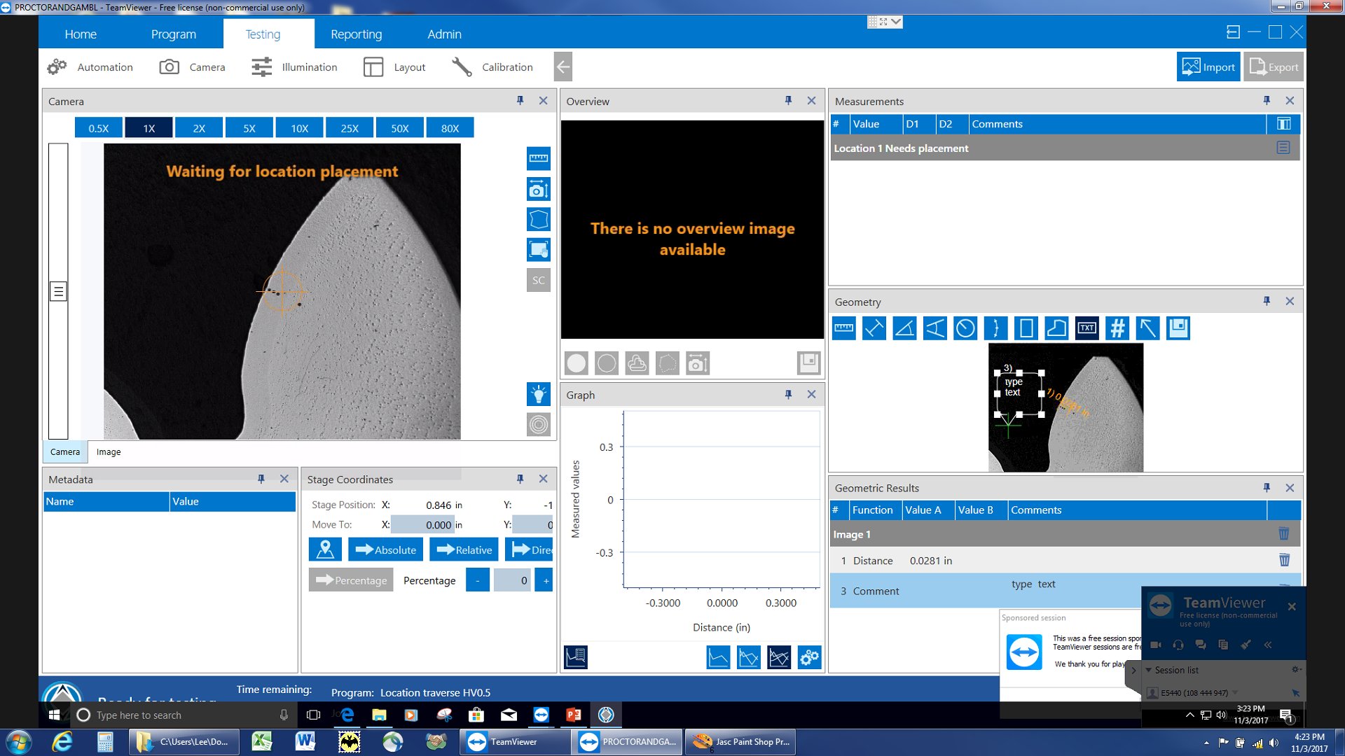Screen dimensions: 1345x756
Task: Click the save icon in Geometry toolbar
Action: click(x=1178, y=328)
